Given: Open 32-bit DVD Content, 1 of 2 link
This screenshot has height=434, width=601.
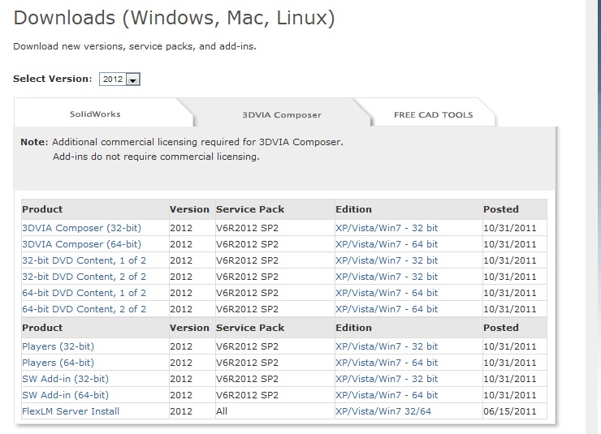Looking at the screenshot, I should pyautogui.click(x=84, y=260).
